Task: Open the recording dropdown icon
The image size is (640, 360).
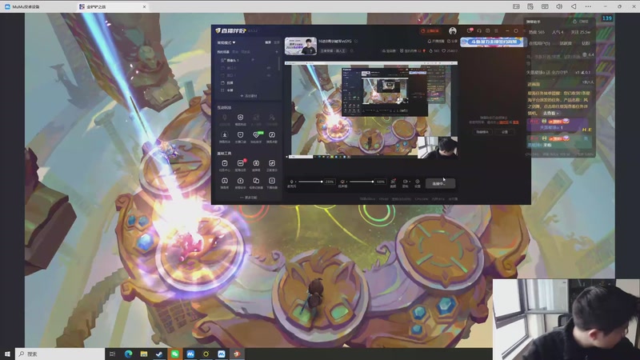Action: coord(406,182)
